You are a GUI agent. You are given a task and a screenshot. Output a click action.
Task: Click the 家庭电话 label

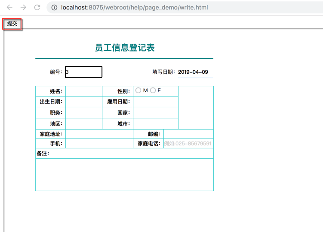pos(149,144)
